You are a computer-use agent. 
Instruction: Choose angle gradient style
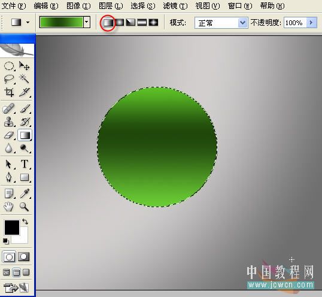[130, 22]
